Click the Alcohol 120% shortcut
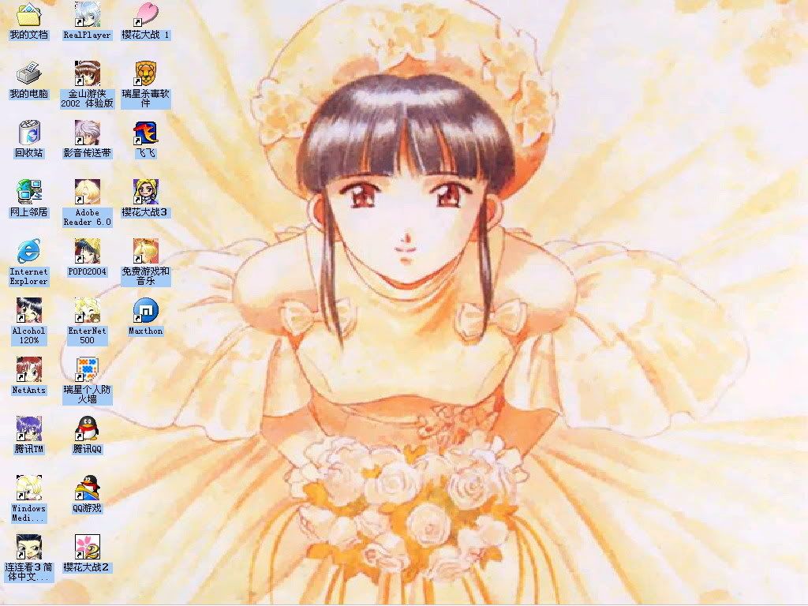Viewport: 808px width, 606px height. tap(28, 310)
